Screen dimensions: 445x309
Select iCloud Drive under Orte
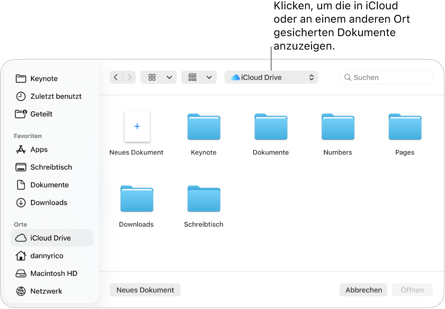pyautogui.click(x=52, y=238)
